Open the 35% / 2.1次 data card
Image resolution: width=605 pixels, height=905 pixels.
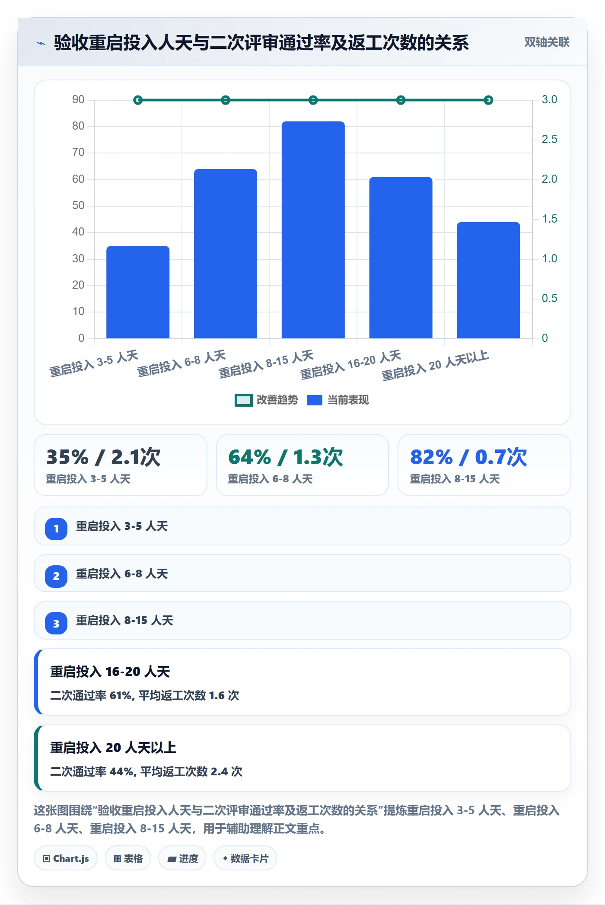pos(121,465)
